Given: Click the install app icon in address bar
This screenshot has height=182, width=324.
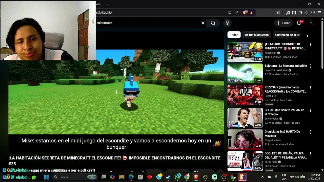Looking at the screenshot, I should point(230,13).
